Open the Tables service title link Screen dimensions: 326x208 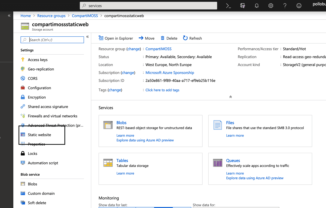pyautogui.click(x=122, y=160)
